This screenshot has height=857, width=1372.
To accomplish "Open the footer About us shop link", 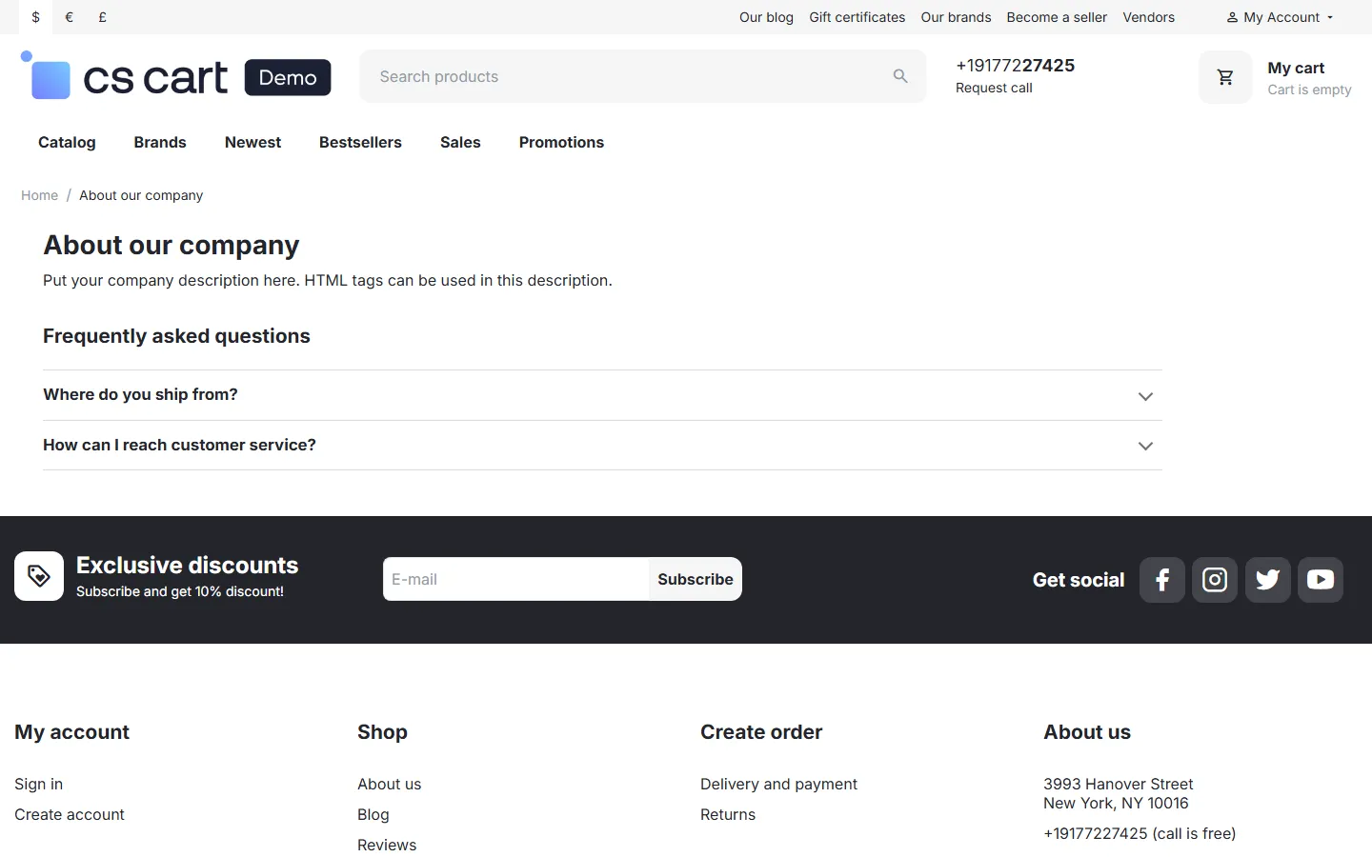I will point(389,784).
